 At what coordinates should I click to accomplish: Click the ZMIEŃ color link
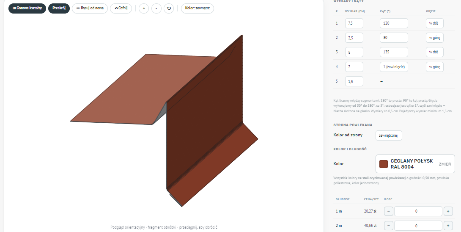point(445,164)
